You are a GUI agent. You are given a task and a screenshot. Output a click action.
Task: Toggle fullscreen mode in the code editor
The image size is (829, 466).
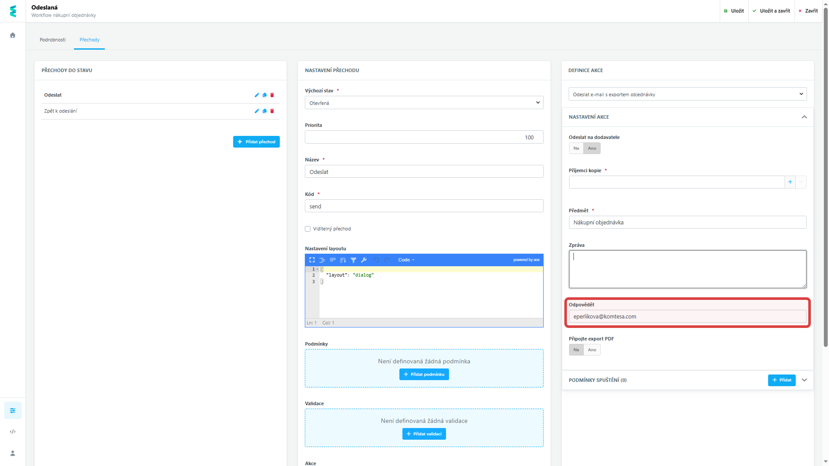coord(312,260)
